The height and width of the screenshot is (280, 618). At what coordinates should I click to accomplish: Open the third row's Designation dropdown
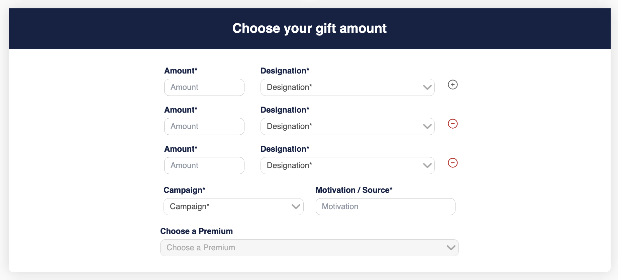(x=347, y=165)
